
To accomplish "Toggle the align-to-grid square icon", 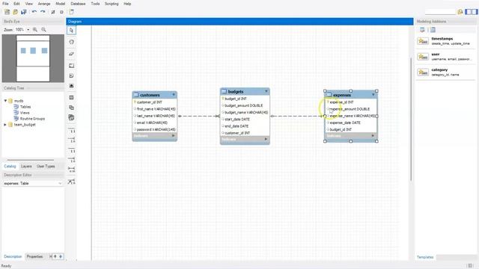I will [x=61, y=12].
